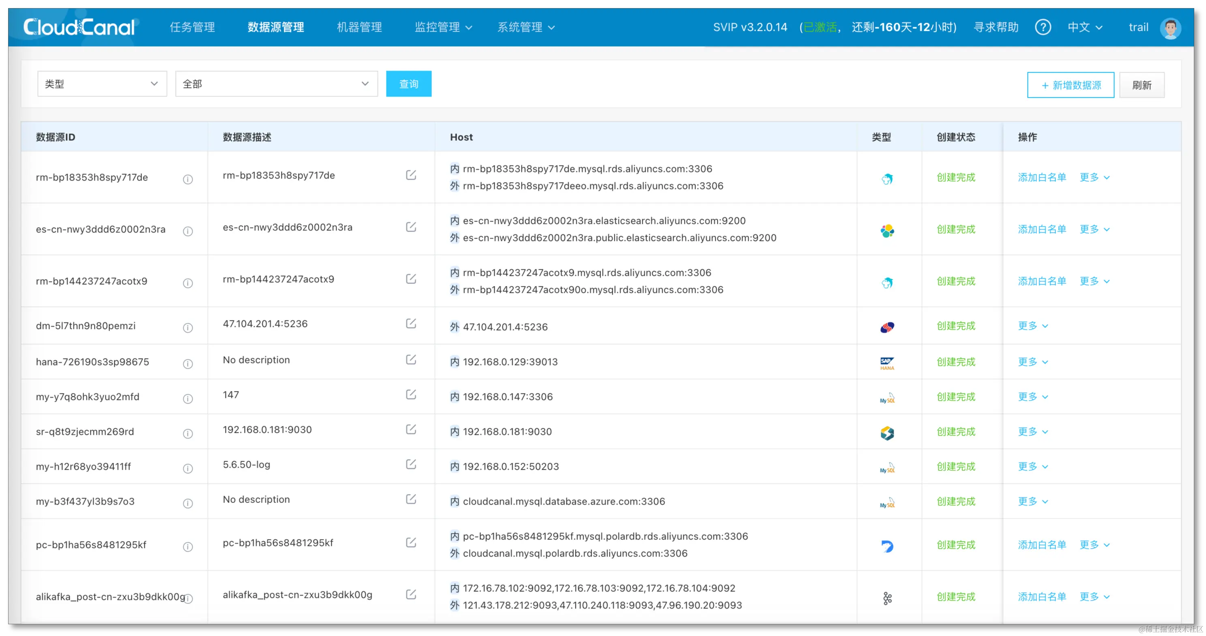
Task: Open the 监控管理 menu
Action: click(443, 27)
